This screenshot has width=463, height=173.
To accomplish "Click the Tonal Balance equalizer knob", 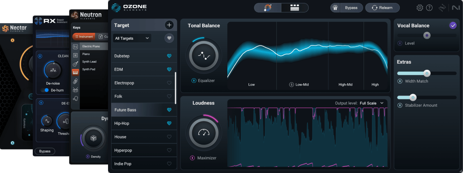I will (x=203, y=56).
